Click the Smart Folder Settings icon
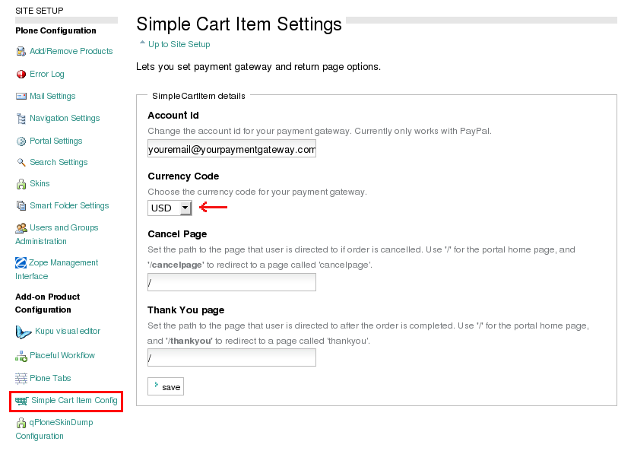 [21, 205]
